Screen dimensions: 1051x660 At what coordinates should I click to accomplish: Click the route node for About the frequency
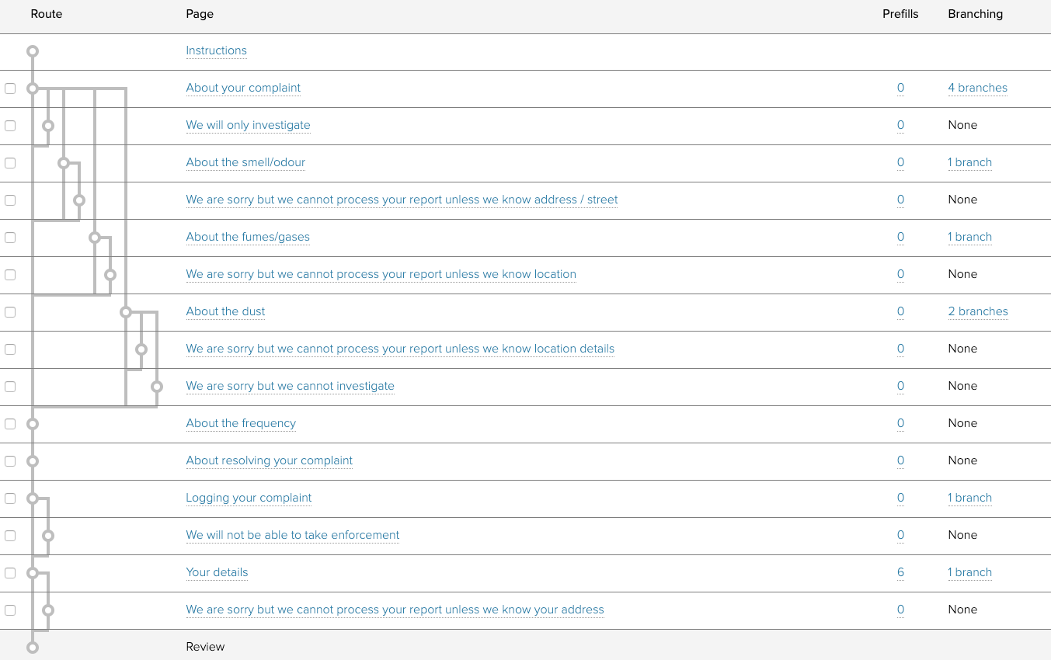[32, 424]
